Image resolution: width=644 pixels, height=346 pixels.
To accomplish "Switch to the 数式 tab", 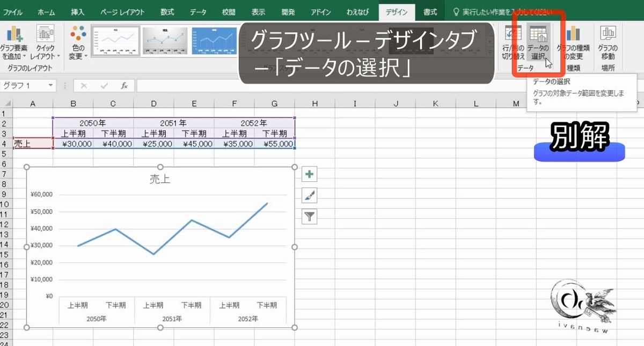I will (167, 12).
